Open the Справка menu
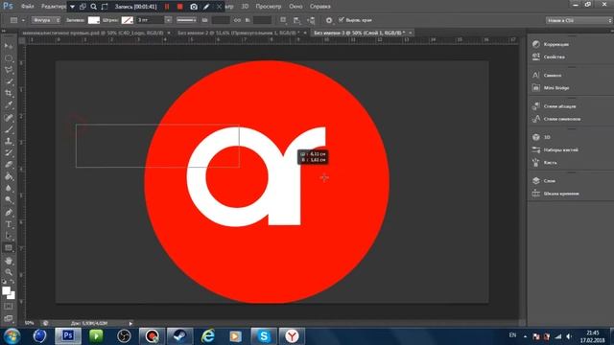The image size is (614, 345). point(319,7)
